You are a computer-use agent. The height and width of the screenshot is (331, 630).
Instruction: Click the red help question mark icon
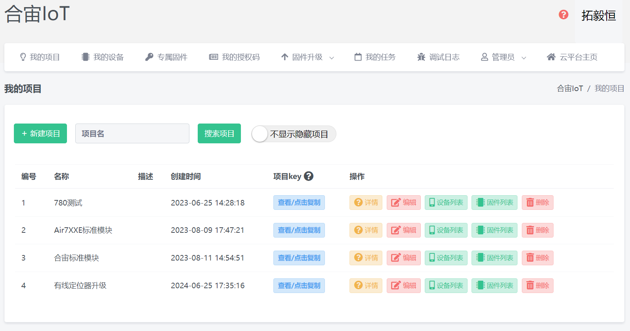(x=563, y=15)
